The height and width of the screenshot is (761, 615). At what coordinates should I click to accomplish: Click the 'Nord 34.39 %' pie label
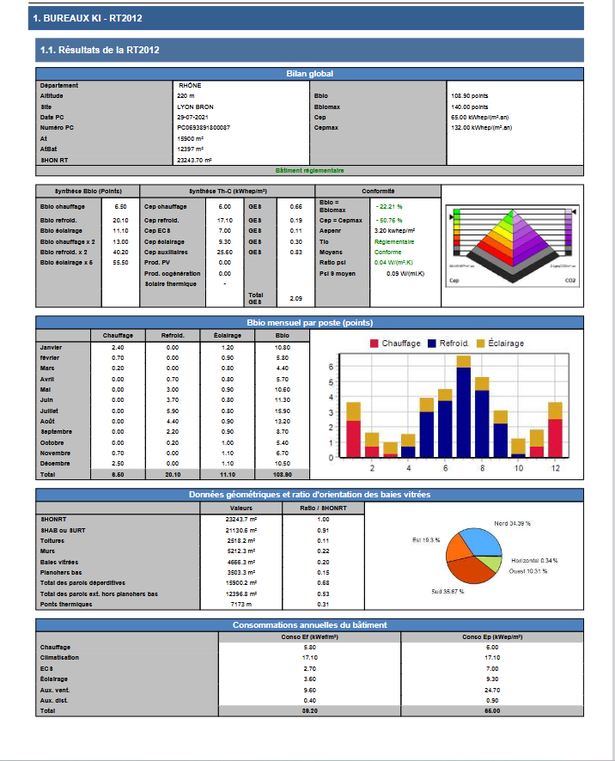[512, 524]
